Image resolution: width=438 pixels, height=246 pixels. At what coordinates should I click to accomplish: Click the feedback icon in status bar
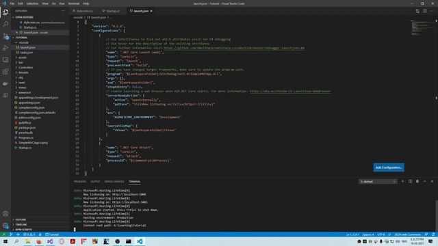tap(426, 234)
